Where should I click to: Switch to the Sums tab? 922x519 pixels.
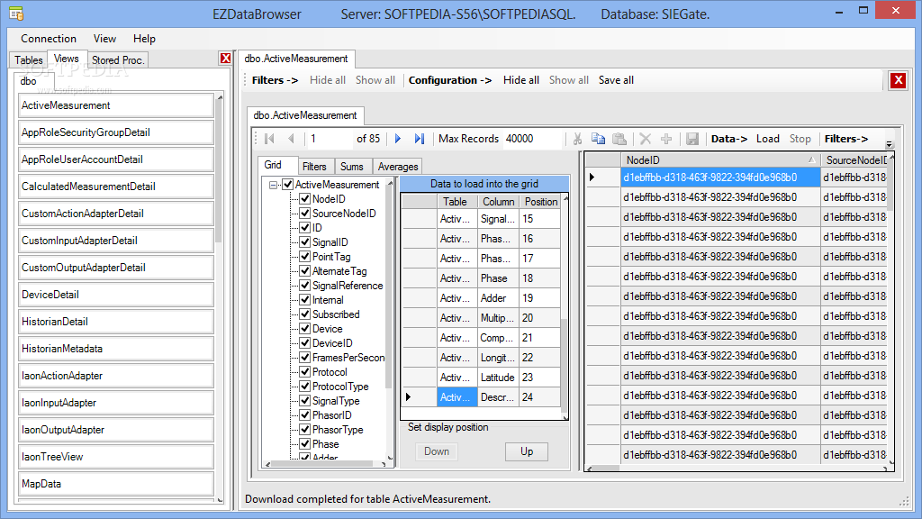[352, 167]
